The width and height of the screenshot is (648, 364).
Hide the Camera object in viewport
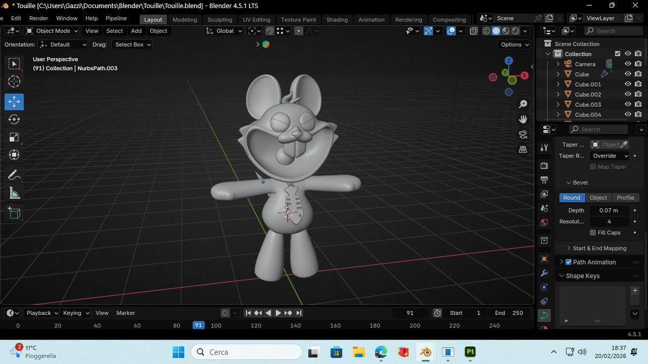coord(628,64)
